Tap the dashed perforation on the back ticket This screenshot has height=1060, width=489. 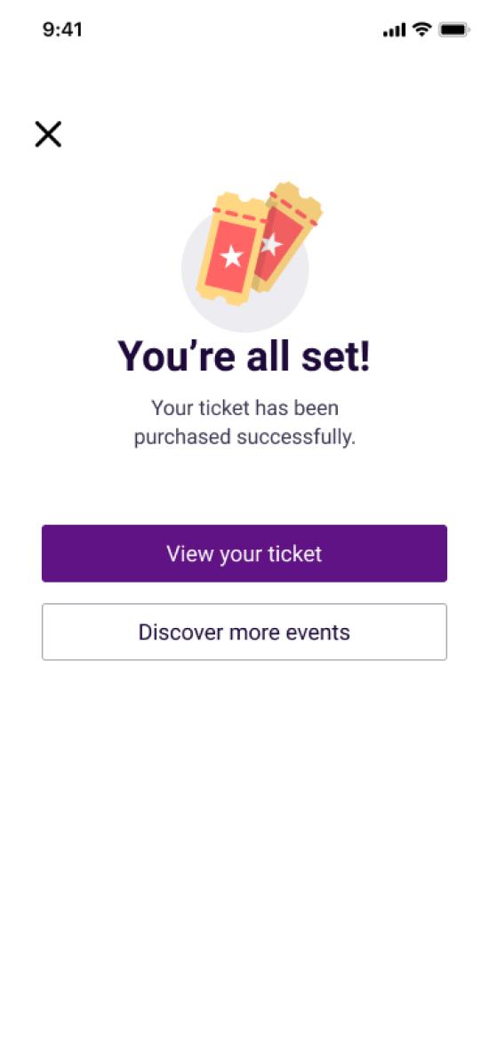pos(293,208)
